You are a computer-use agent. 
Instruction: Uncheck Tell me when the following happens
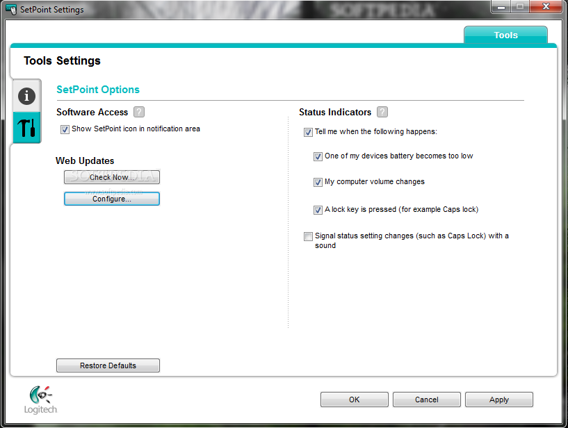pyautogui.click(x=308, y=132)
